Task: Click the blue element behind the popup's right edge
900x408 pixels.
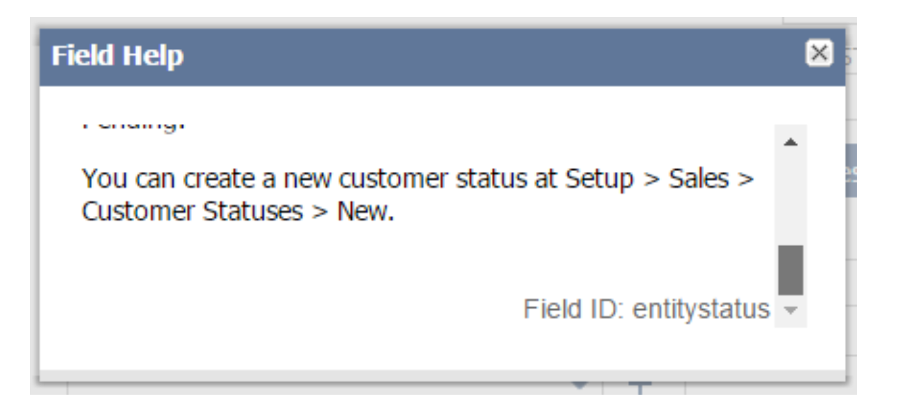Action: [851, 171]
